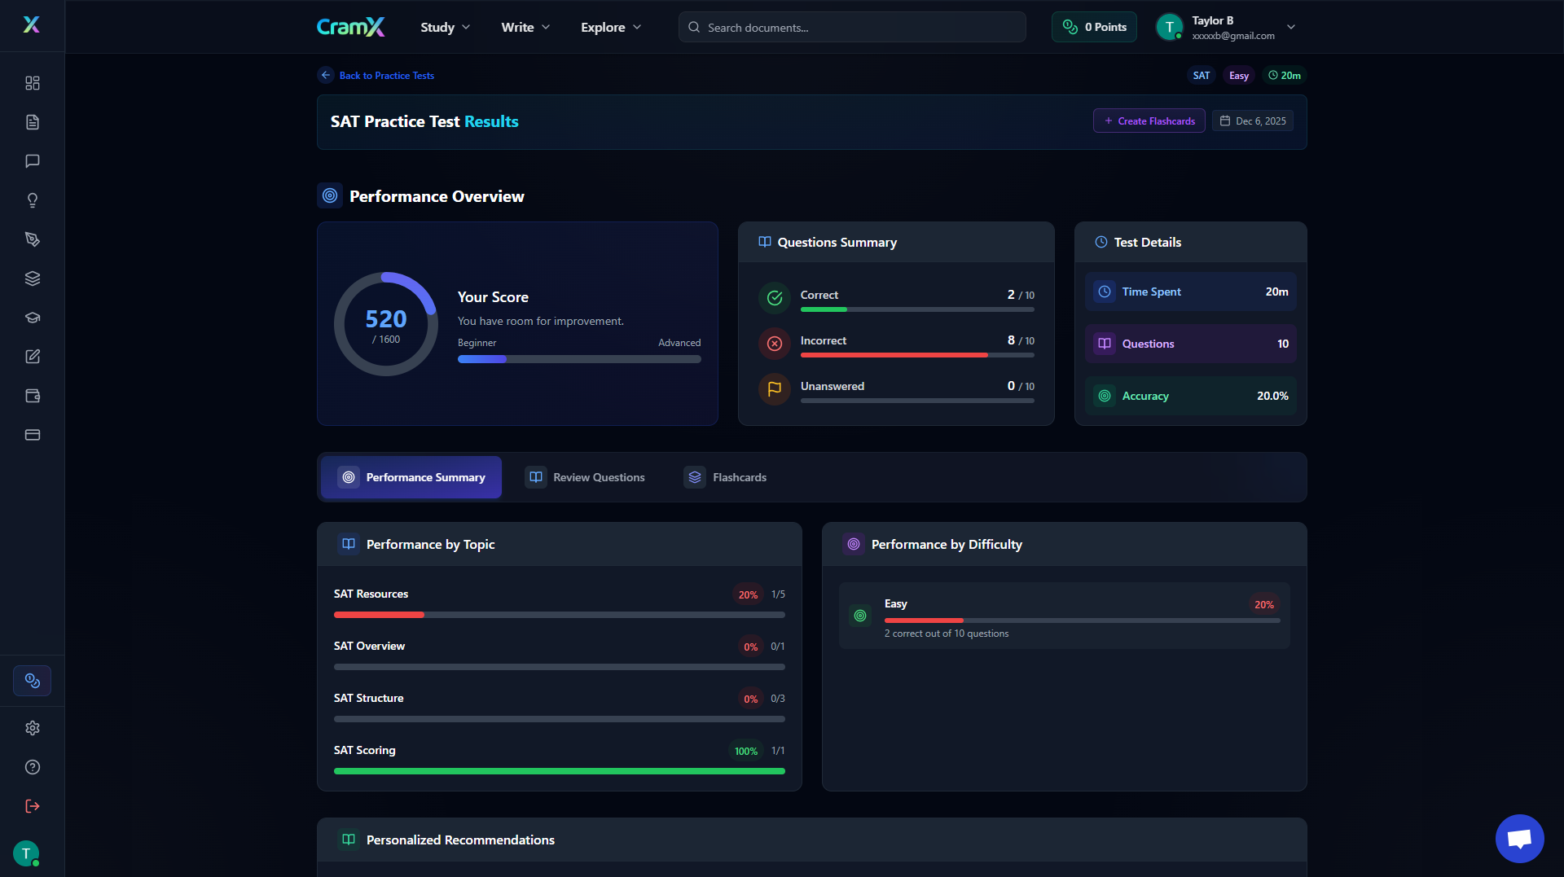This screenshot has width=1564, height=877.
Task: Open the documents icon in sidebar
Action: click(33, 122)
